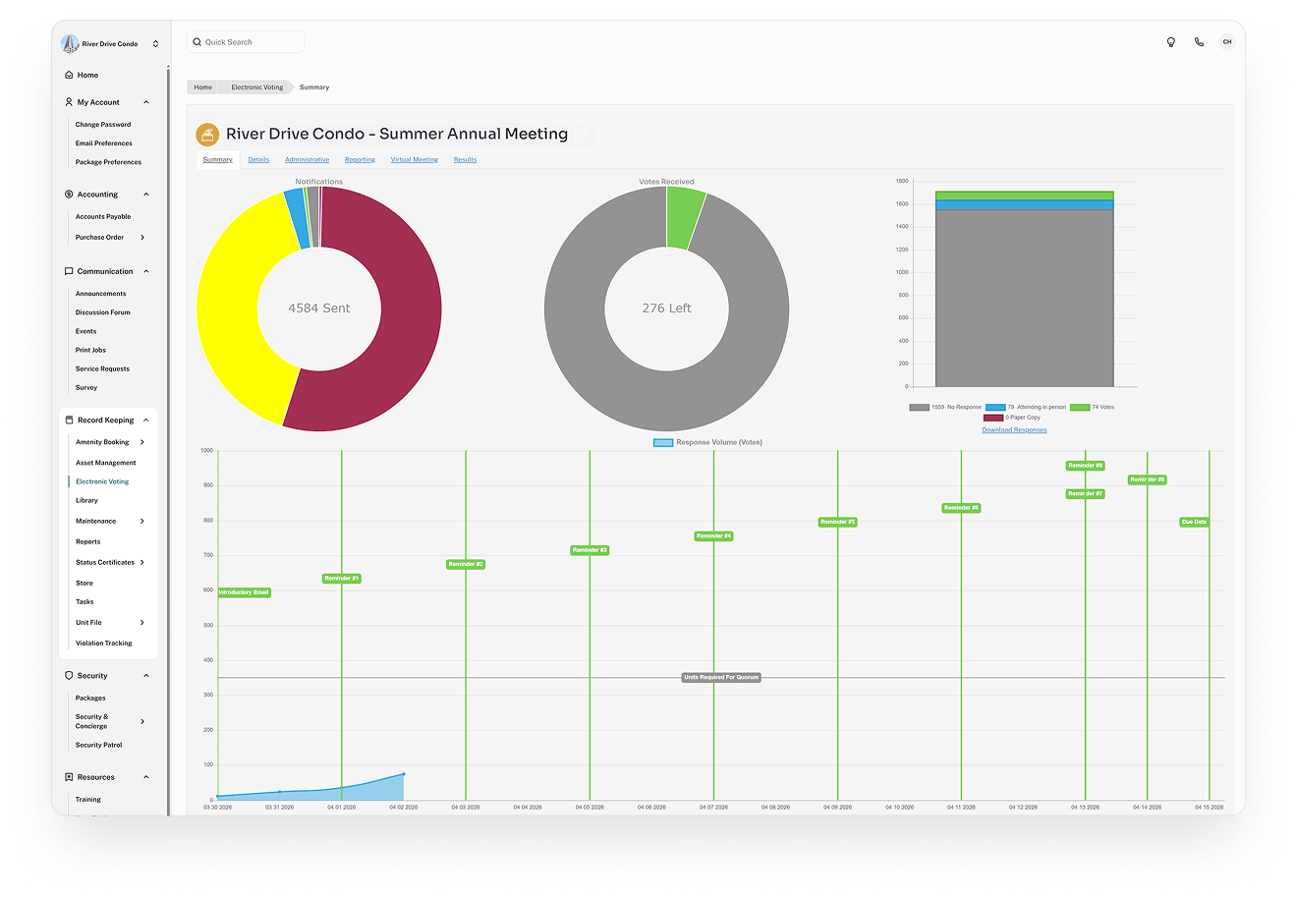Click the orange voting icon beside meeting title
This screenshot has width=1297, height=899.
[207, 135]
